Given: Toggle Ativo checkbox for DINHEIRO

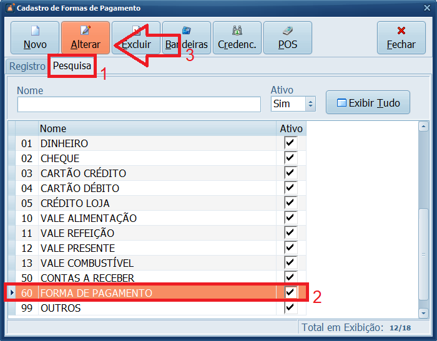Looking at the screenshot, I should point(290,143).
